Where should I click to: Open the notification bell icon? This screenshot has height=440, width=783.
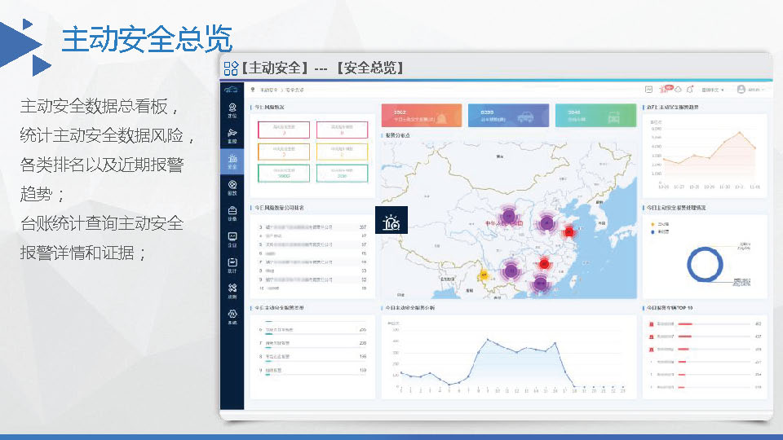click(x=690, y=90)
